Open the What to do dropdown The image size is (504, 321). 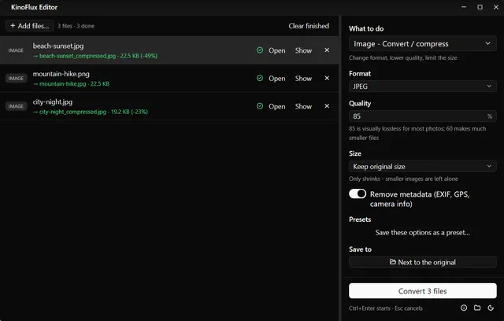(x=422, y=43)
